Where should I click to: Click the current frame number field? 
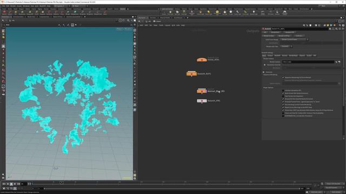click(23, 184)
